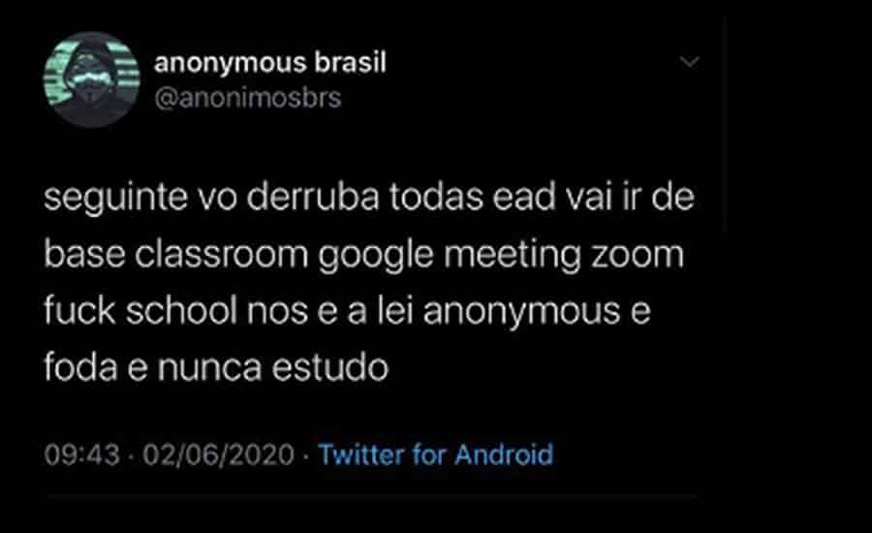Viewport: 872px width, 533px height.
Task: Click the word 'school' in the tweet
Action: [x=181, y=310]
